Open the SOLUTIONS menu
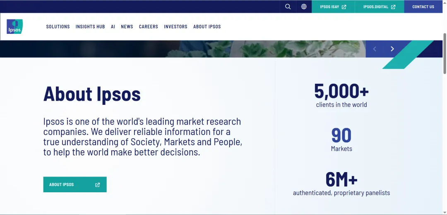Image resolution: width=447 pixels, height=215 pixels. point(58,26)
